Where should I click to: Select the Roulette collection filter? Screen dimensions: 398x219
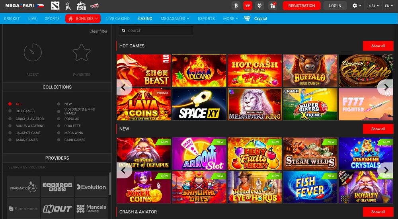(x=69, y=126)
